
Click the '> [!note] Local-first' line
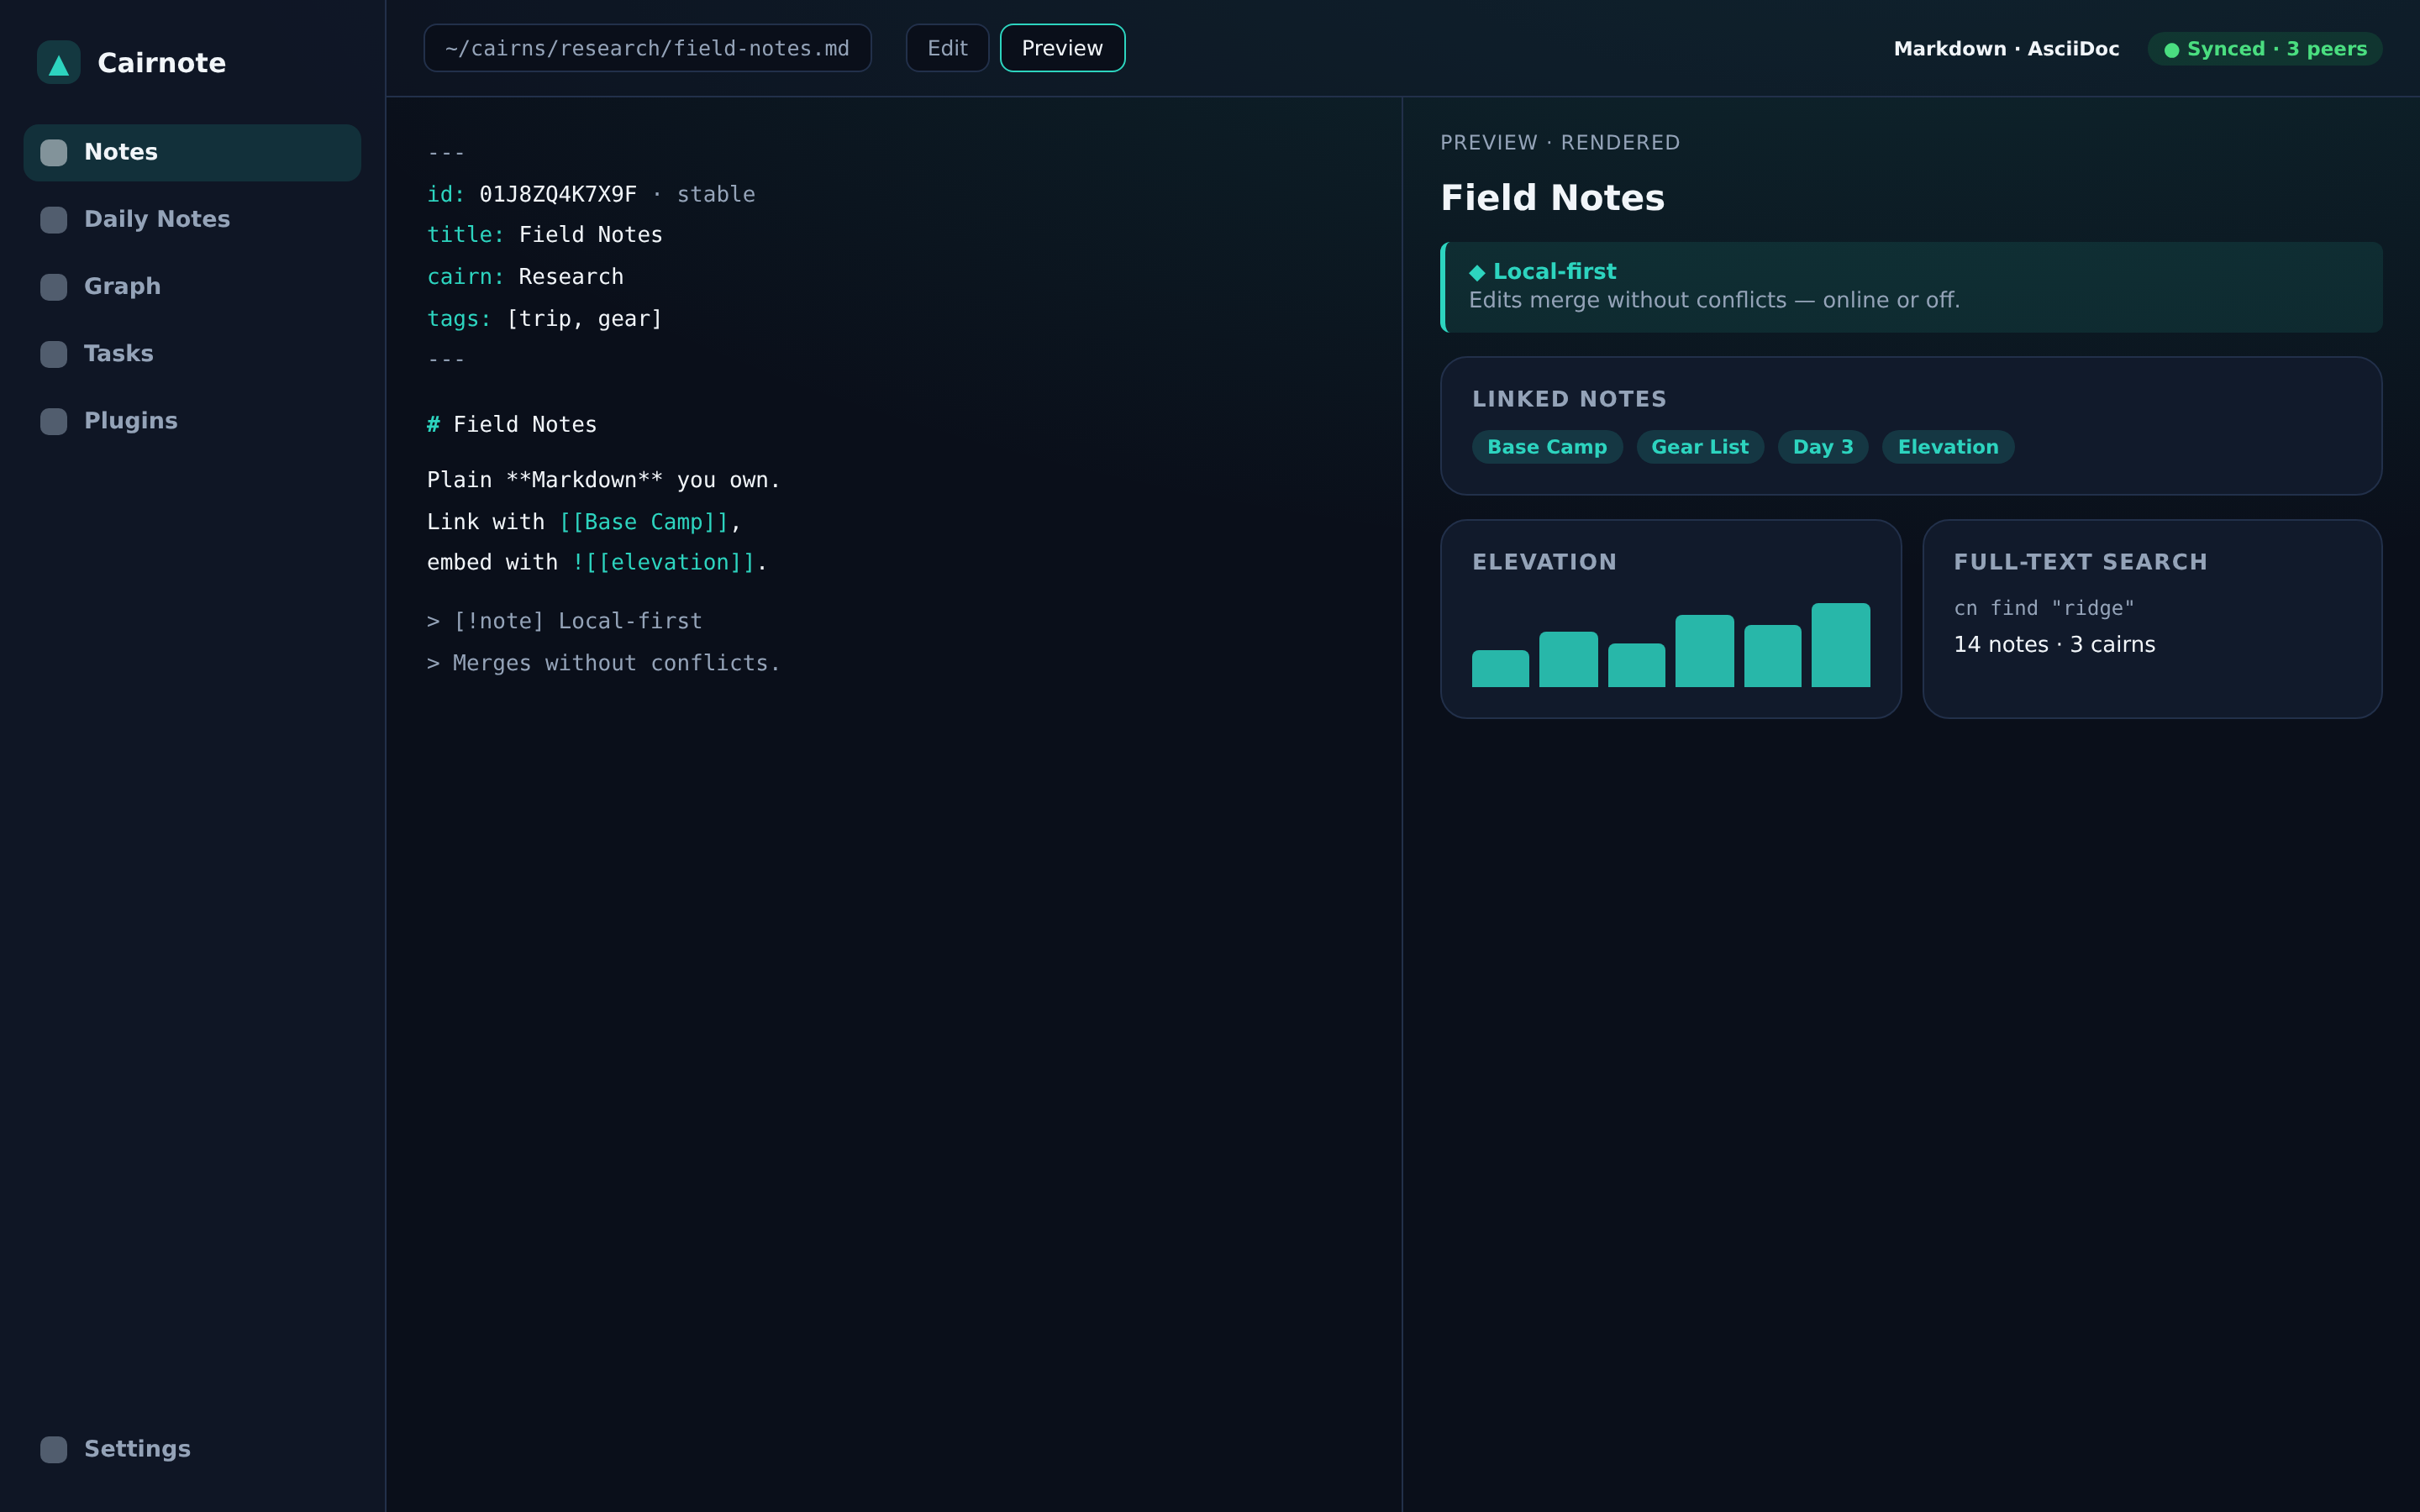(565, 621)
